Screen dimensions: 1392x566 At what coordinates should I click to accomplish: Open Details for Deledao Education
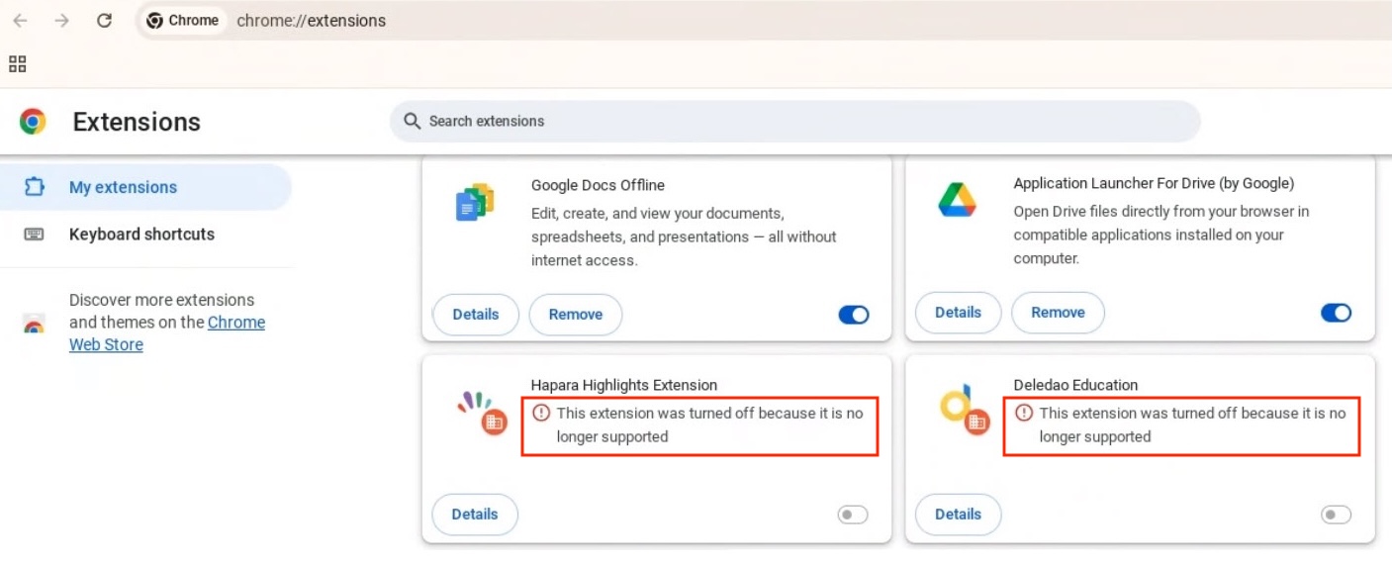click(958, 515)
